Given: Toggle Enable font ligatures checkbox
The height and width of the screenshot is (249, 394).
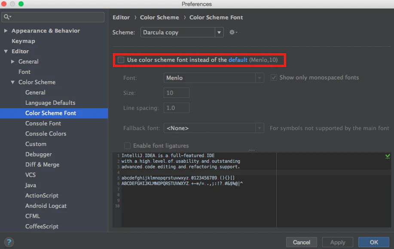Looking at the screenshot, I should pos(128,146).
